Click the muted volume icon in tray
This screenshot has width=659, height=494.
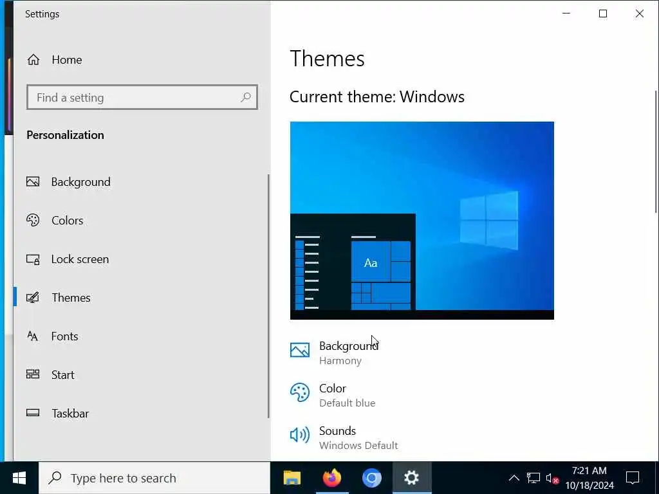click(x=552, y=478)
